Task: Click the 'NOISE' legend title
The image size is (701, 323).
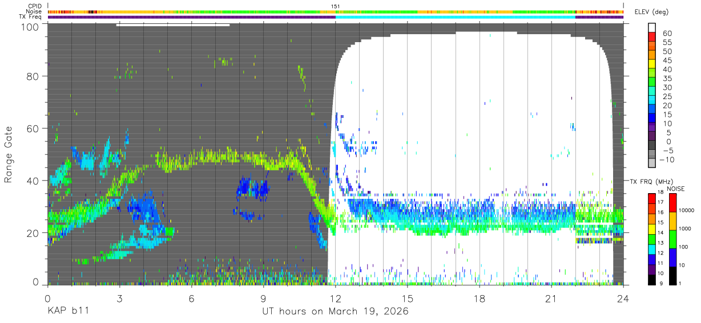Action: [675, 189]
